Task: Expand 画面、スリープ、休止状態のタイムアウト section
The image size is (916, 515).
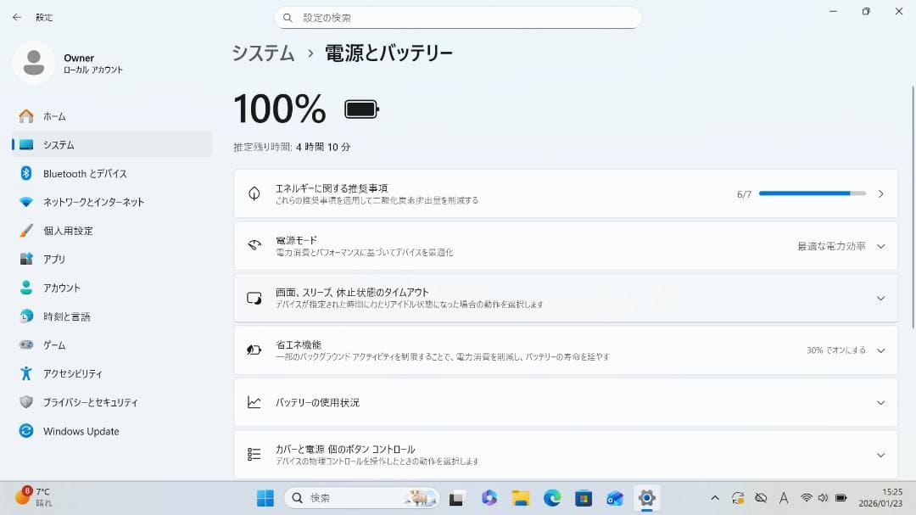Action: click(880, 298)
